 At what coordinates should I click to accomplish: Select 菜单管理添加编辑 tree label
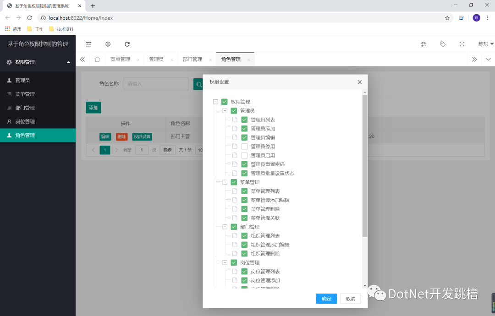point(270,200)
